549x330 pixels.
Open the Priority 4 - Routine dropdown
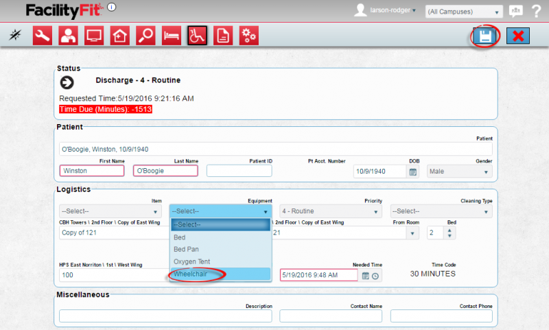pos(331,211)
